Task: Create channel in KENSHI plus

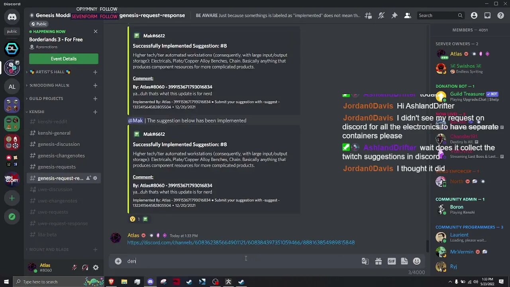Action: coord(95,112)
